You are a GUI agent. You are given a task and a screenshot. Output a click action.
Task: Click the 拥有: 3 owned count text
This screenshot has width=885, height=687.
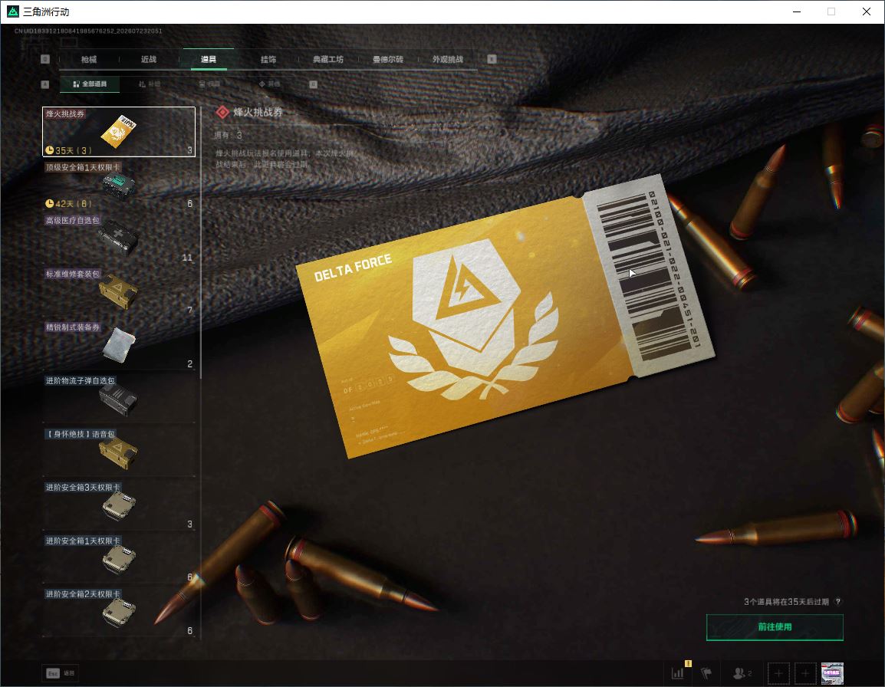click(228, 136)
